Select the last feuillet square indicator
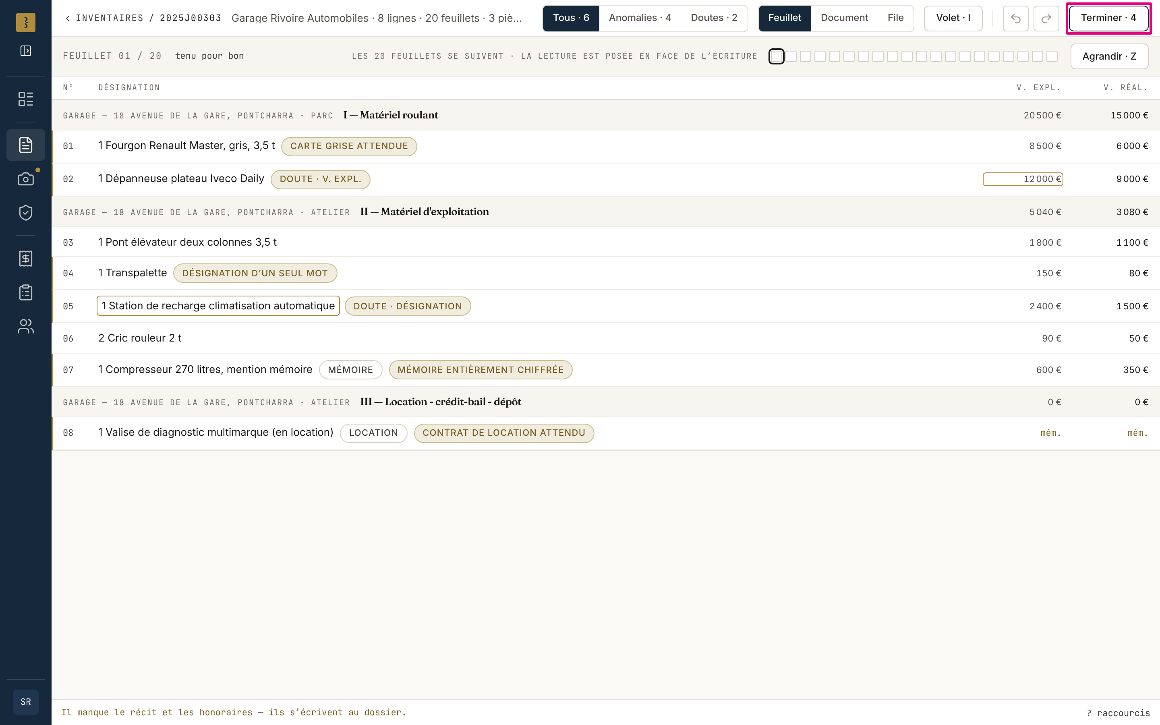 (x=1052, y=56)
